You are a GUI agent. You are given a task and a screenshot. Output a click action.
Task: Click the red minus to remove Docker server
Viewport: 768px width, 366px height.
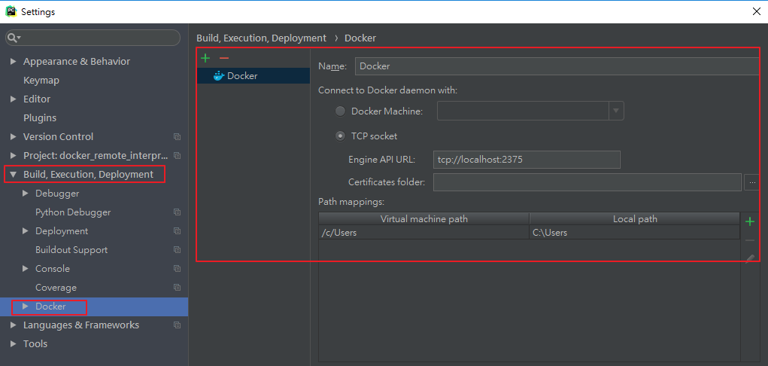[224, 59]
